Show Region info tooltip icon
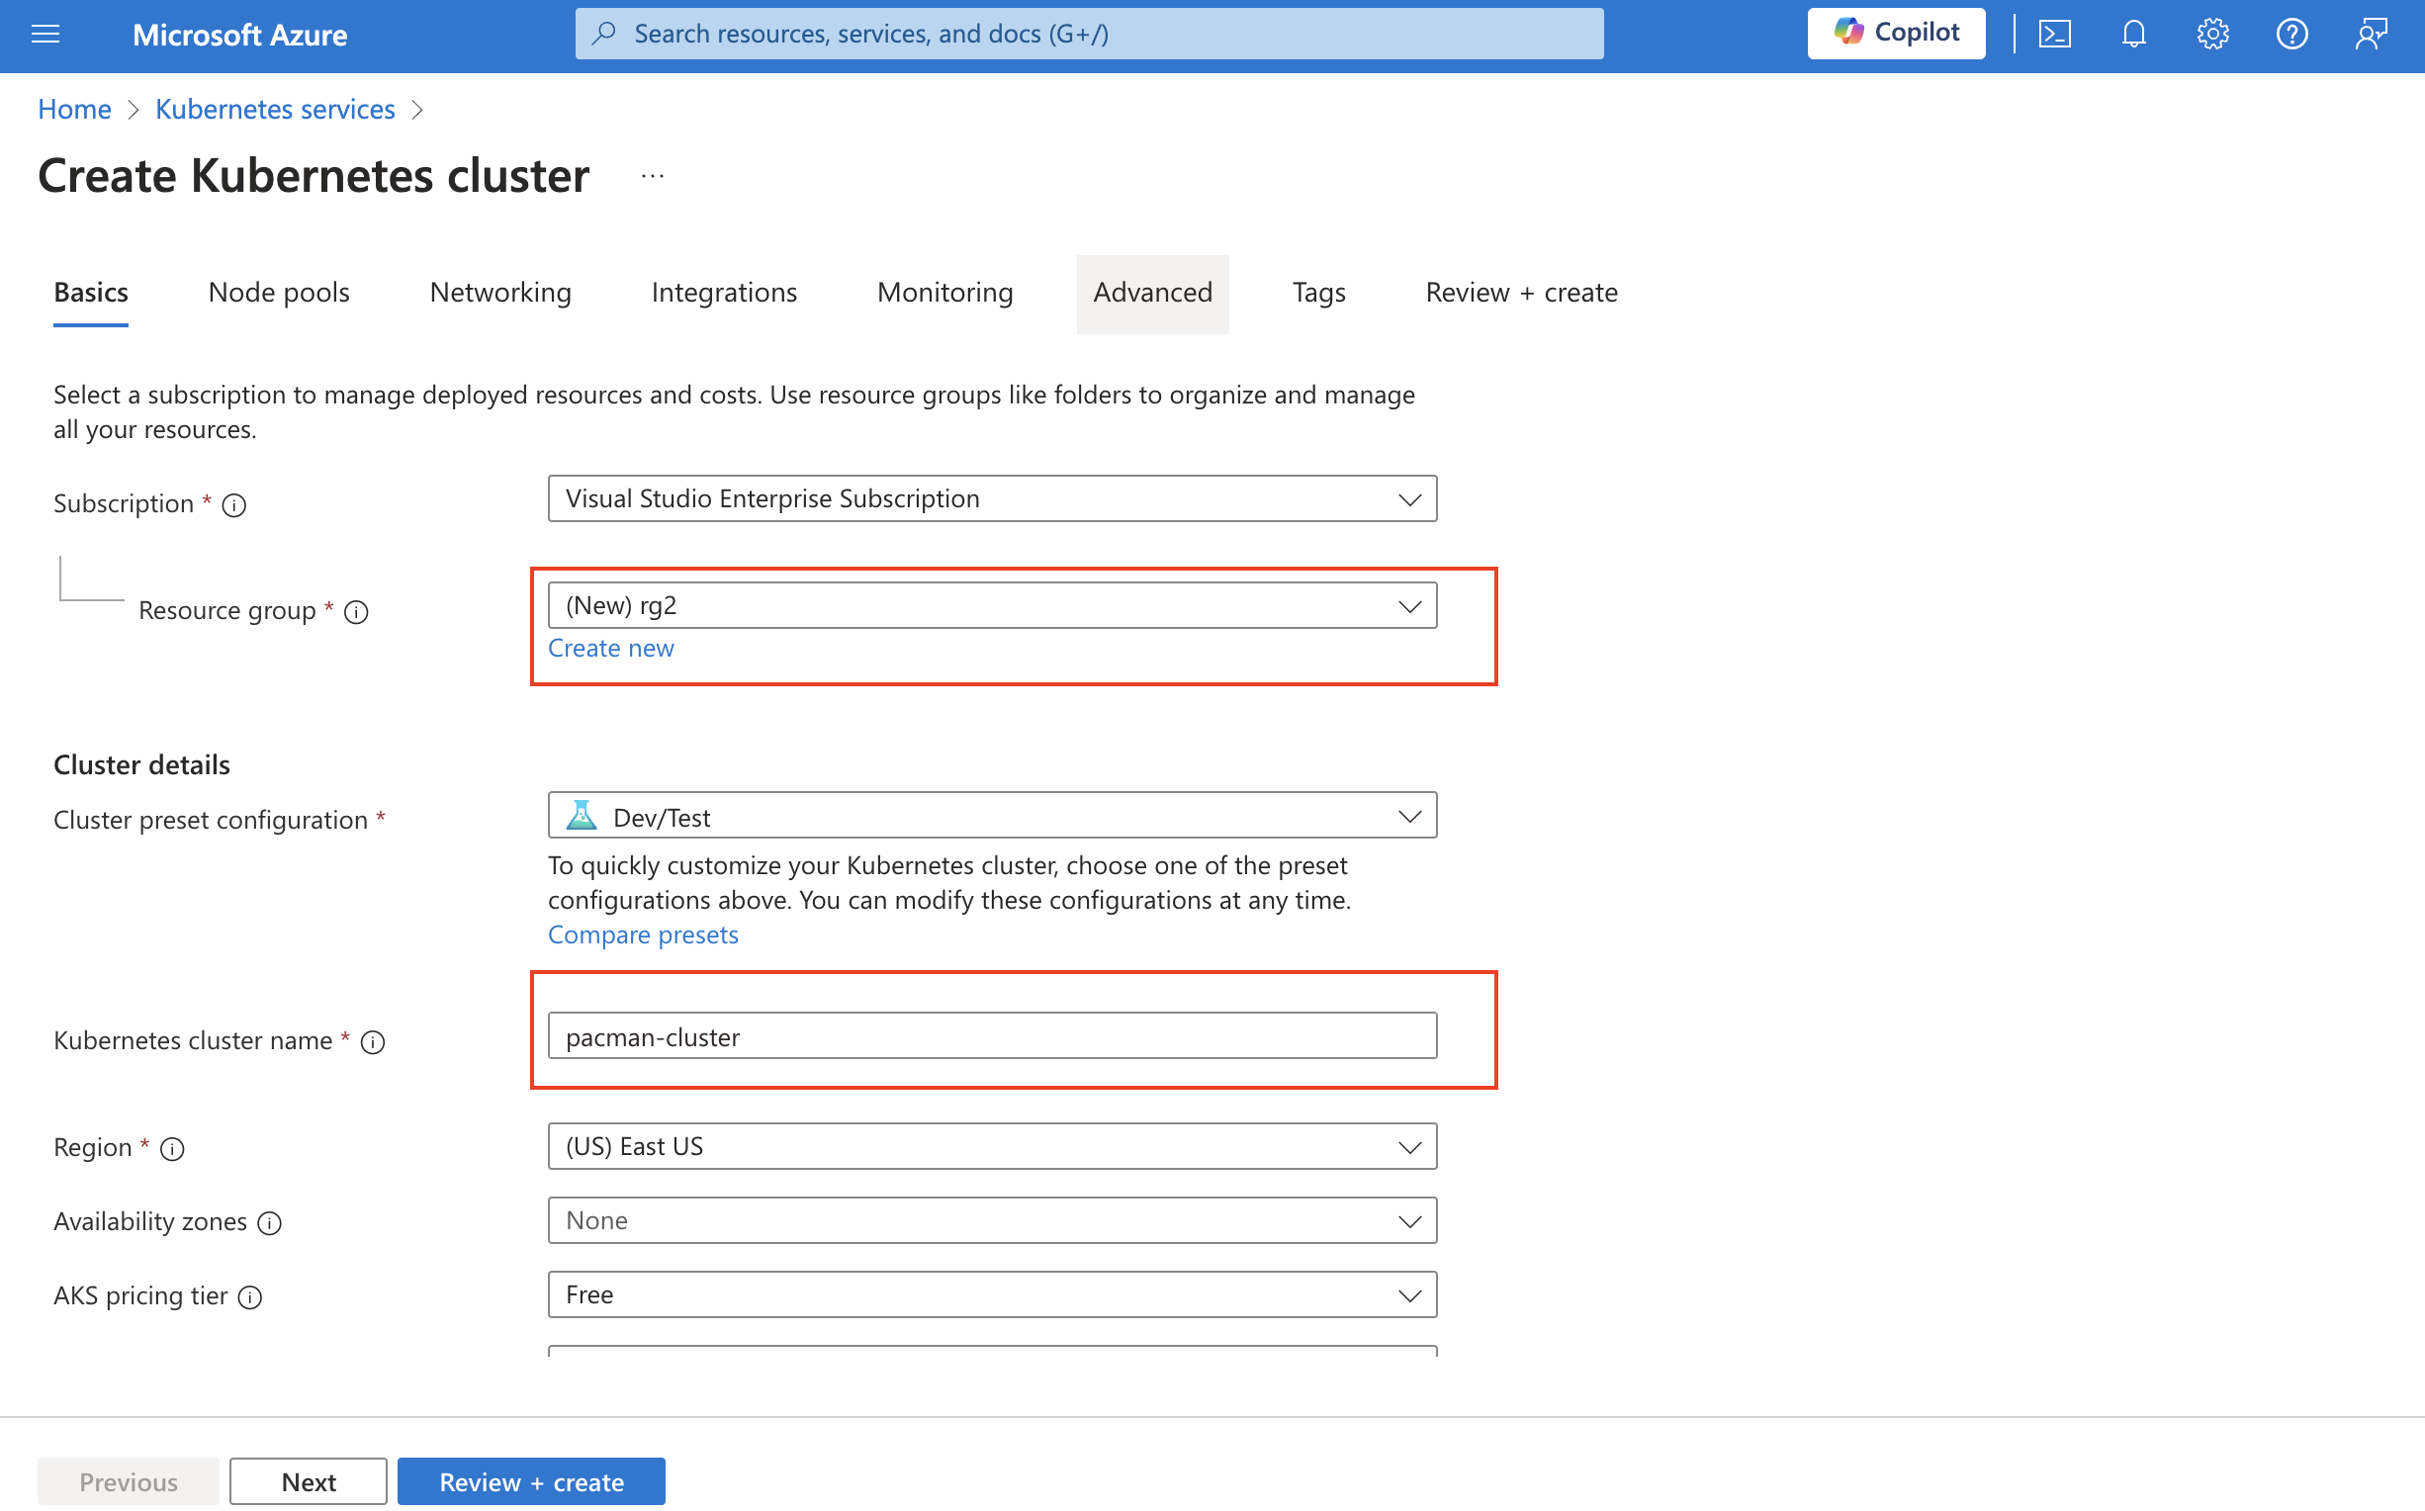Screen dimensions: 2425x1511 [172, 1149]
